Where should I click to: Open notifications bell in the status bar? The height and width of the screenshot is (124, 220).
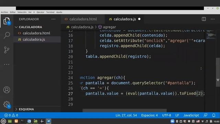click(x=214, y=115)
